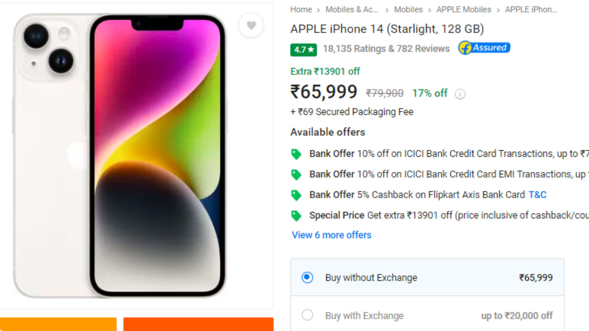The image size is (589, 331).
Task: Click the orange Buy Now button
Action: click(x=198, y=326)
